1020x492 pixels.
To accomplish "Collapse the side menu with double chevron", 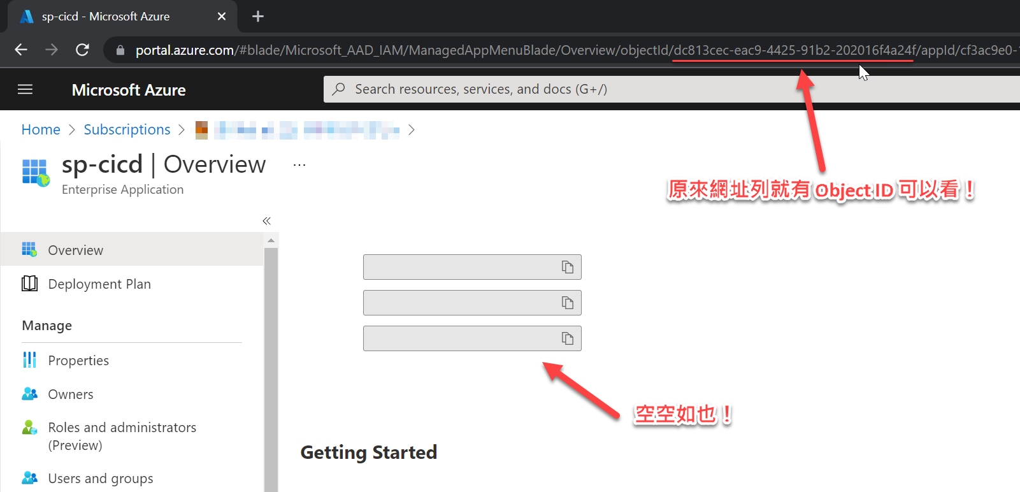I will point(266,221).
